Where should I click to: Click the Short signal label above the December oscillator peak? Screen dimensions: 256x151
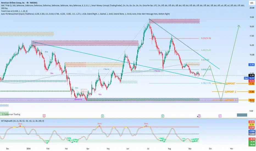click(x=20, y=124)
